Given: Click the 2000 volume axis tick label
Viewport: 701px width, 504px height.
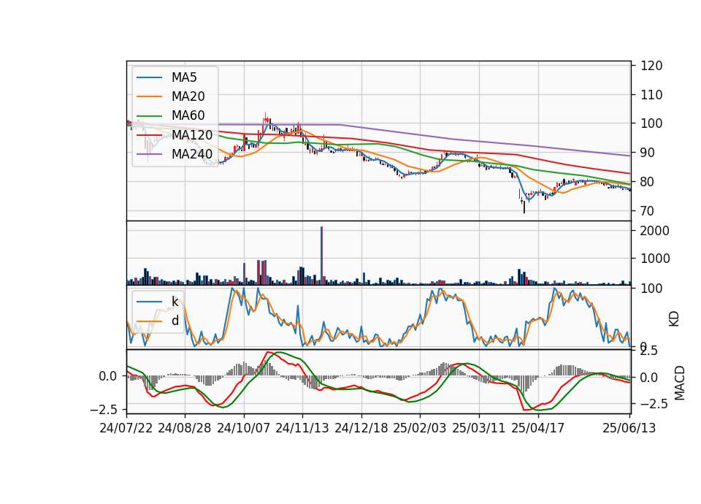Looking at the screenshot, I should [x=655, y=231].
